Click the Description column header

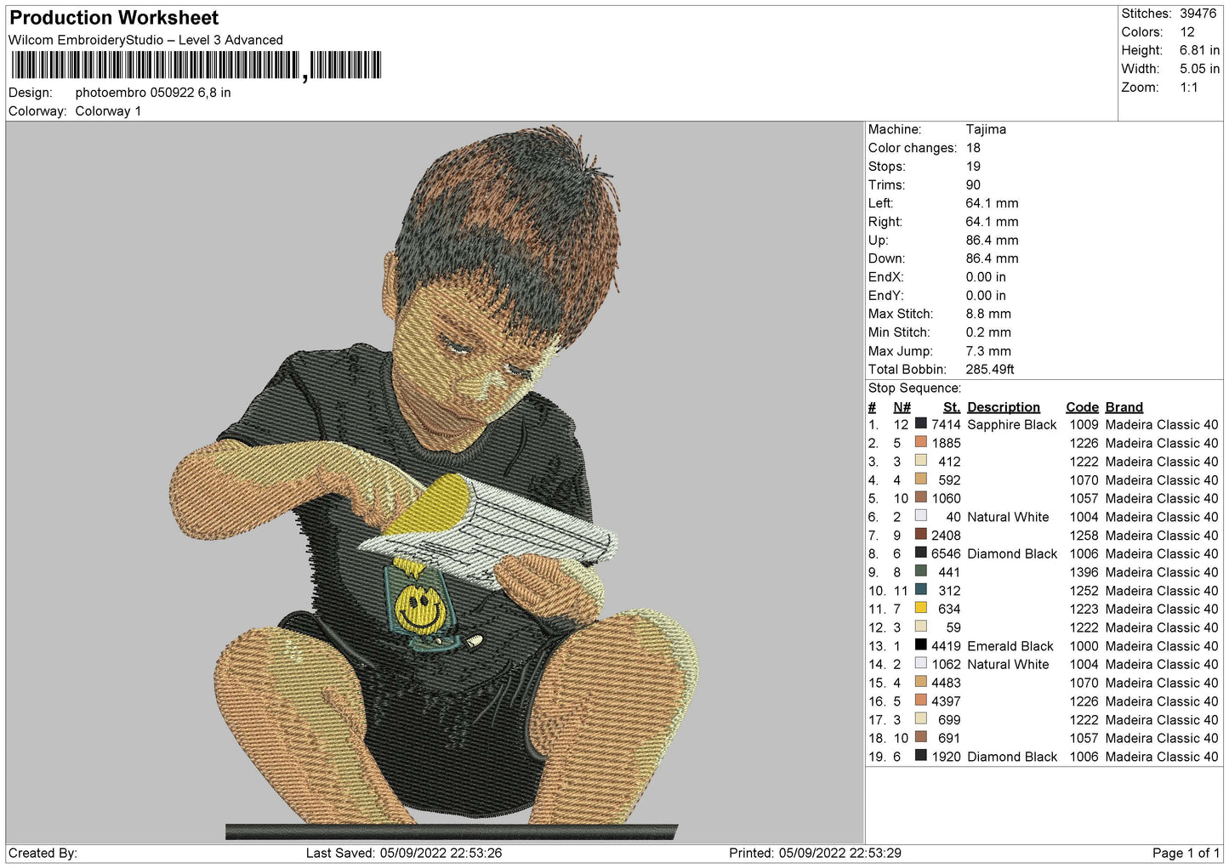click(x=1004, y=407)
